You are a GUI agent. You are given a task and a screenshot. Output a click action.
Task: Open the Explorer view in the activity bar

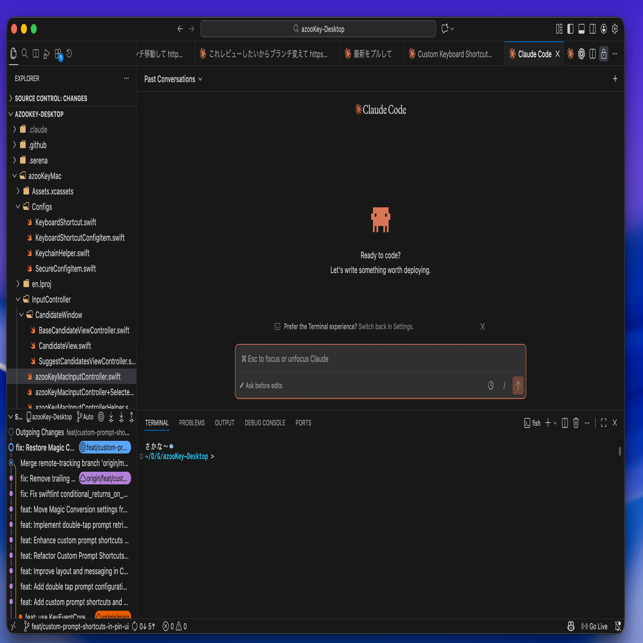14,53
